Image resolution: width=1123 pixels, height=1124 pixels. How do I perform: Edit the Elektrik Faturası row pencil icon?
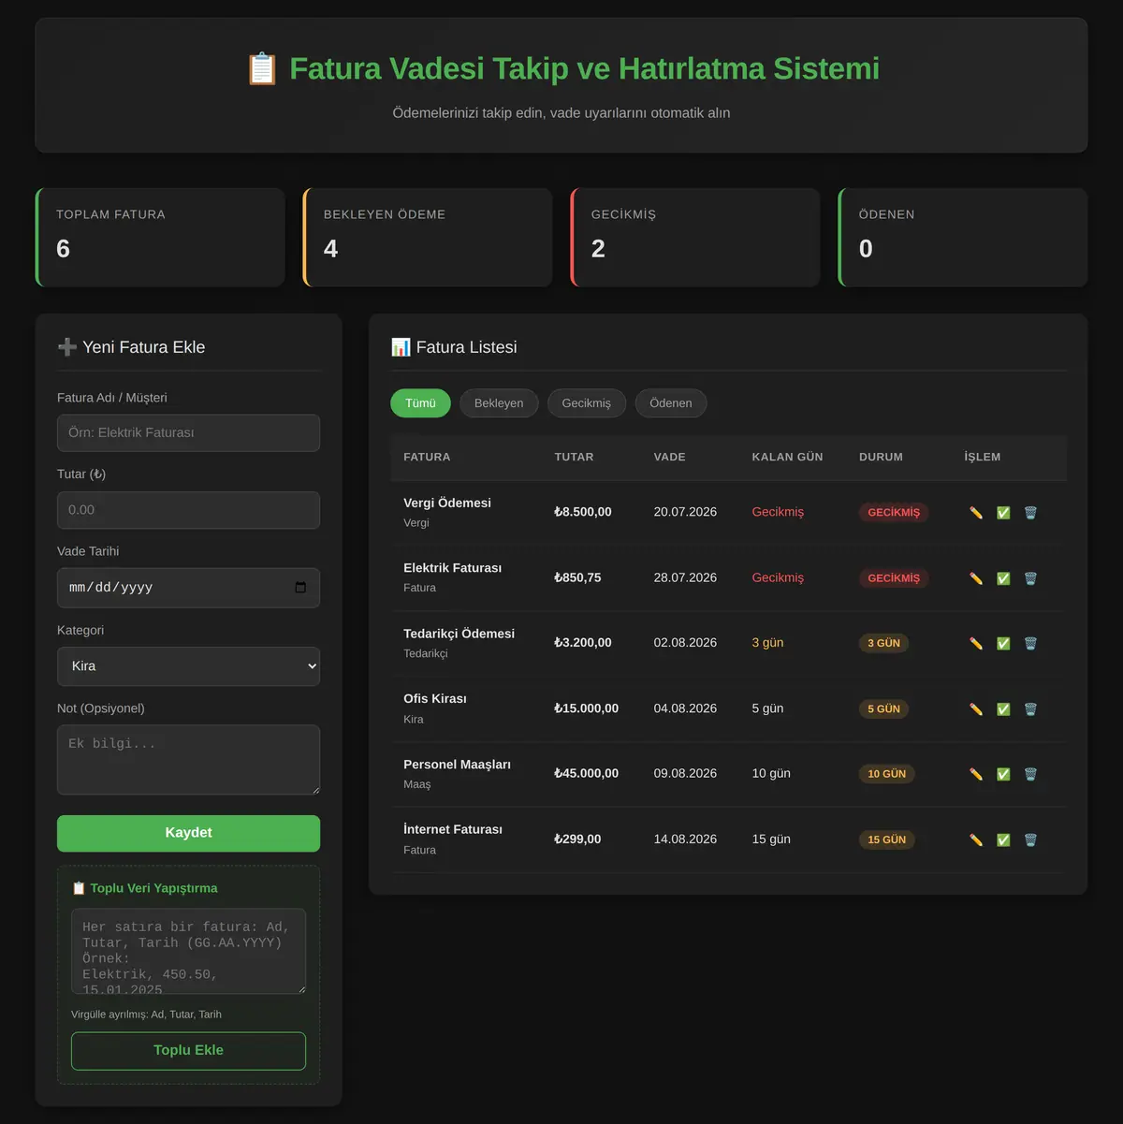click(976, 578)
